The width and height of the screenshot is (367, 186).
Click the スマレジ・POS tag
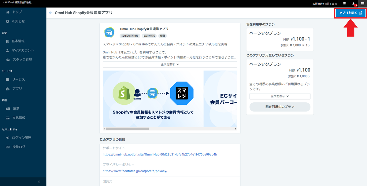(x=130, y=36)
